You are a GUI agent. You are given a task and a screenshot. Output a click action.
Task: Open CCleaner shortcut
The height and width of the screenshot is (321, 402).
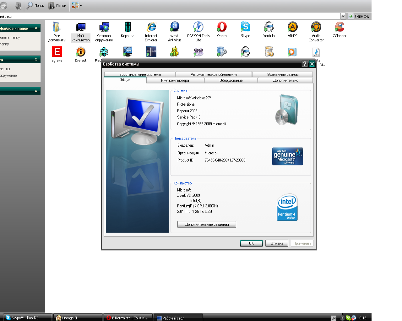(340, 30)
